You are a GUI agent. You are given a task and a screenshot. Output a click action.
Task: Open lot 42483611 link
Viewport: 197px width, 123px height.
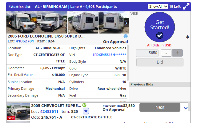coord(49,111)
